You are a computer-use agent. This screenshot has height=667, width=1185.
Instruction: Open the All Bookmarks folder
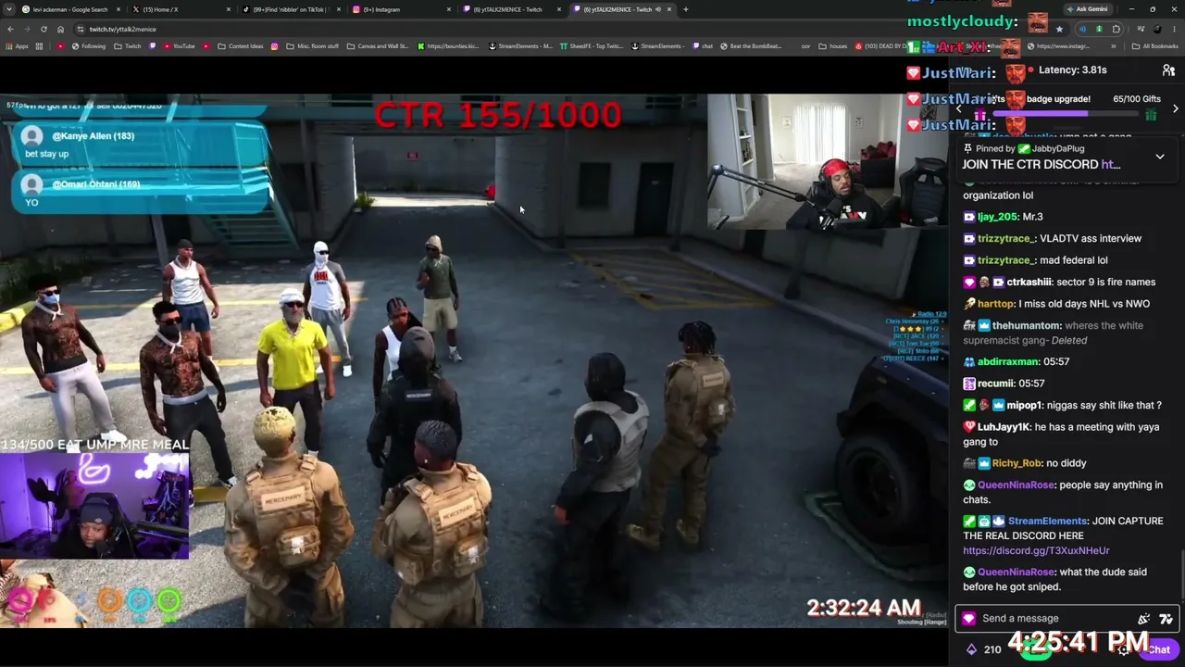[1154, 46]
